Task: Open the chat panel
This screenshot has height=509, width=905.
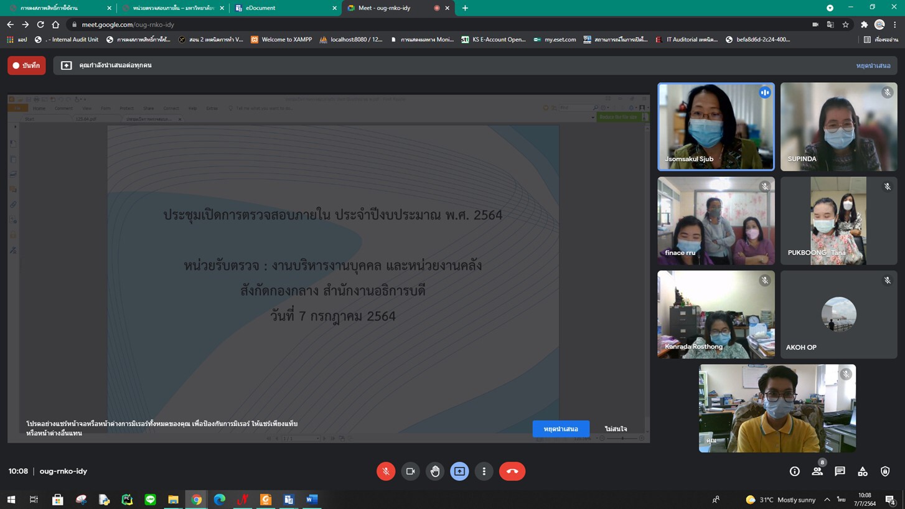Action: coord(840,472)
